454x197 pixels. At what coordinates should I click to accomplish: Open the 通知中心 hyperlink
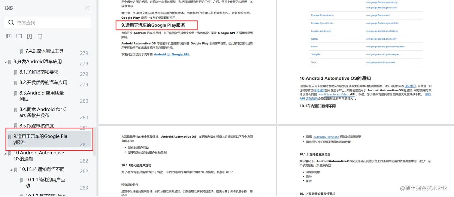[x=410, y=86]
